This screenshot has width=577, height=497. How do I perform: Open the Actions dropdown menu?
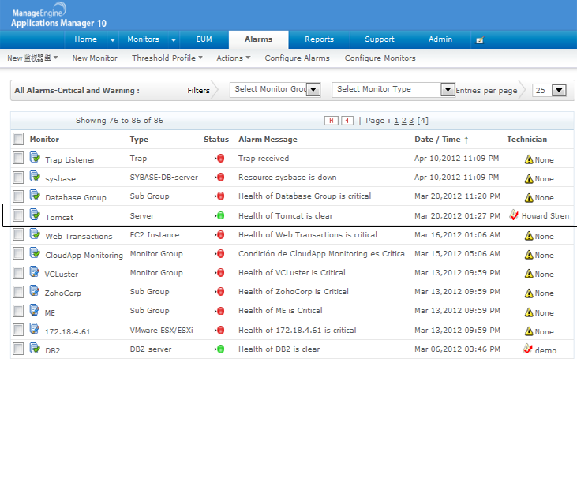click(234, 58)
